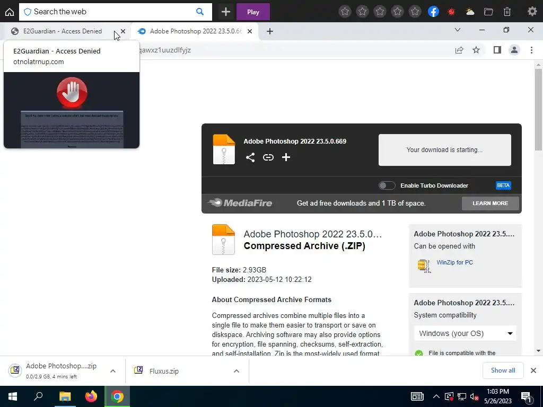Image resolution: width=543 pixels, height=407 pixels.
Task: Open Chrome three-dot menu
Action: click(x=531, y=50)
